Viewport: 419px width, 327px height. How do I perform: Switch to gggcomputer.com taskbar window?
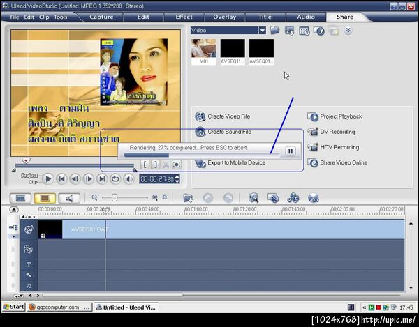(59, 307)
